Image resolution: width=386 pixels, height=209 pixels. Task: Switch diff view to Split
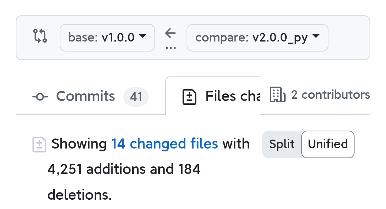pos(282,144)
